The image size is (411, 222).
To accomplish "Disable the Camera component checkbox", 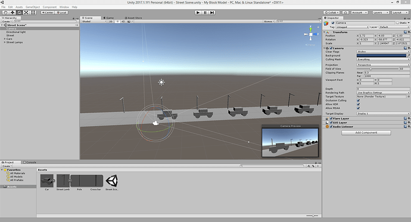I will (x=331, y=48).
